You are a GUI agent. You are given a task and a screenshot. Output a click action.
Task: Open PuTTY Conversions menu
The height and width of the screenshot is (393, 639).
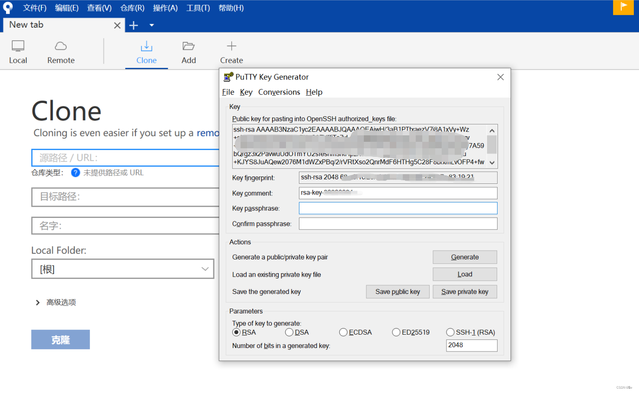click(x=279, y=92)
